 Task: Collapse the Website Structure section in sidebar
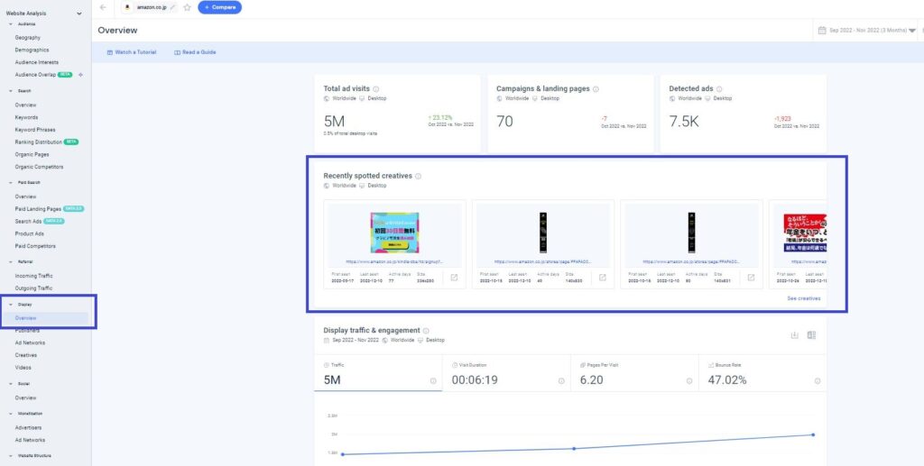11,456
